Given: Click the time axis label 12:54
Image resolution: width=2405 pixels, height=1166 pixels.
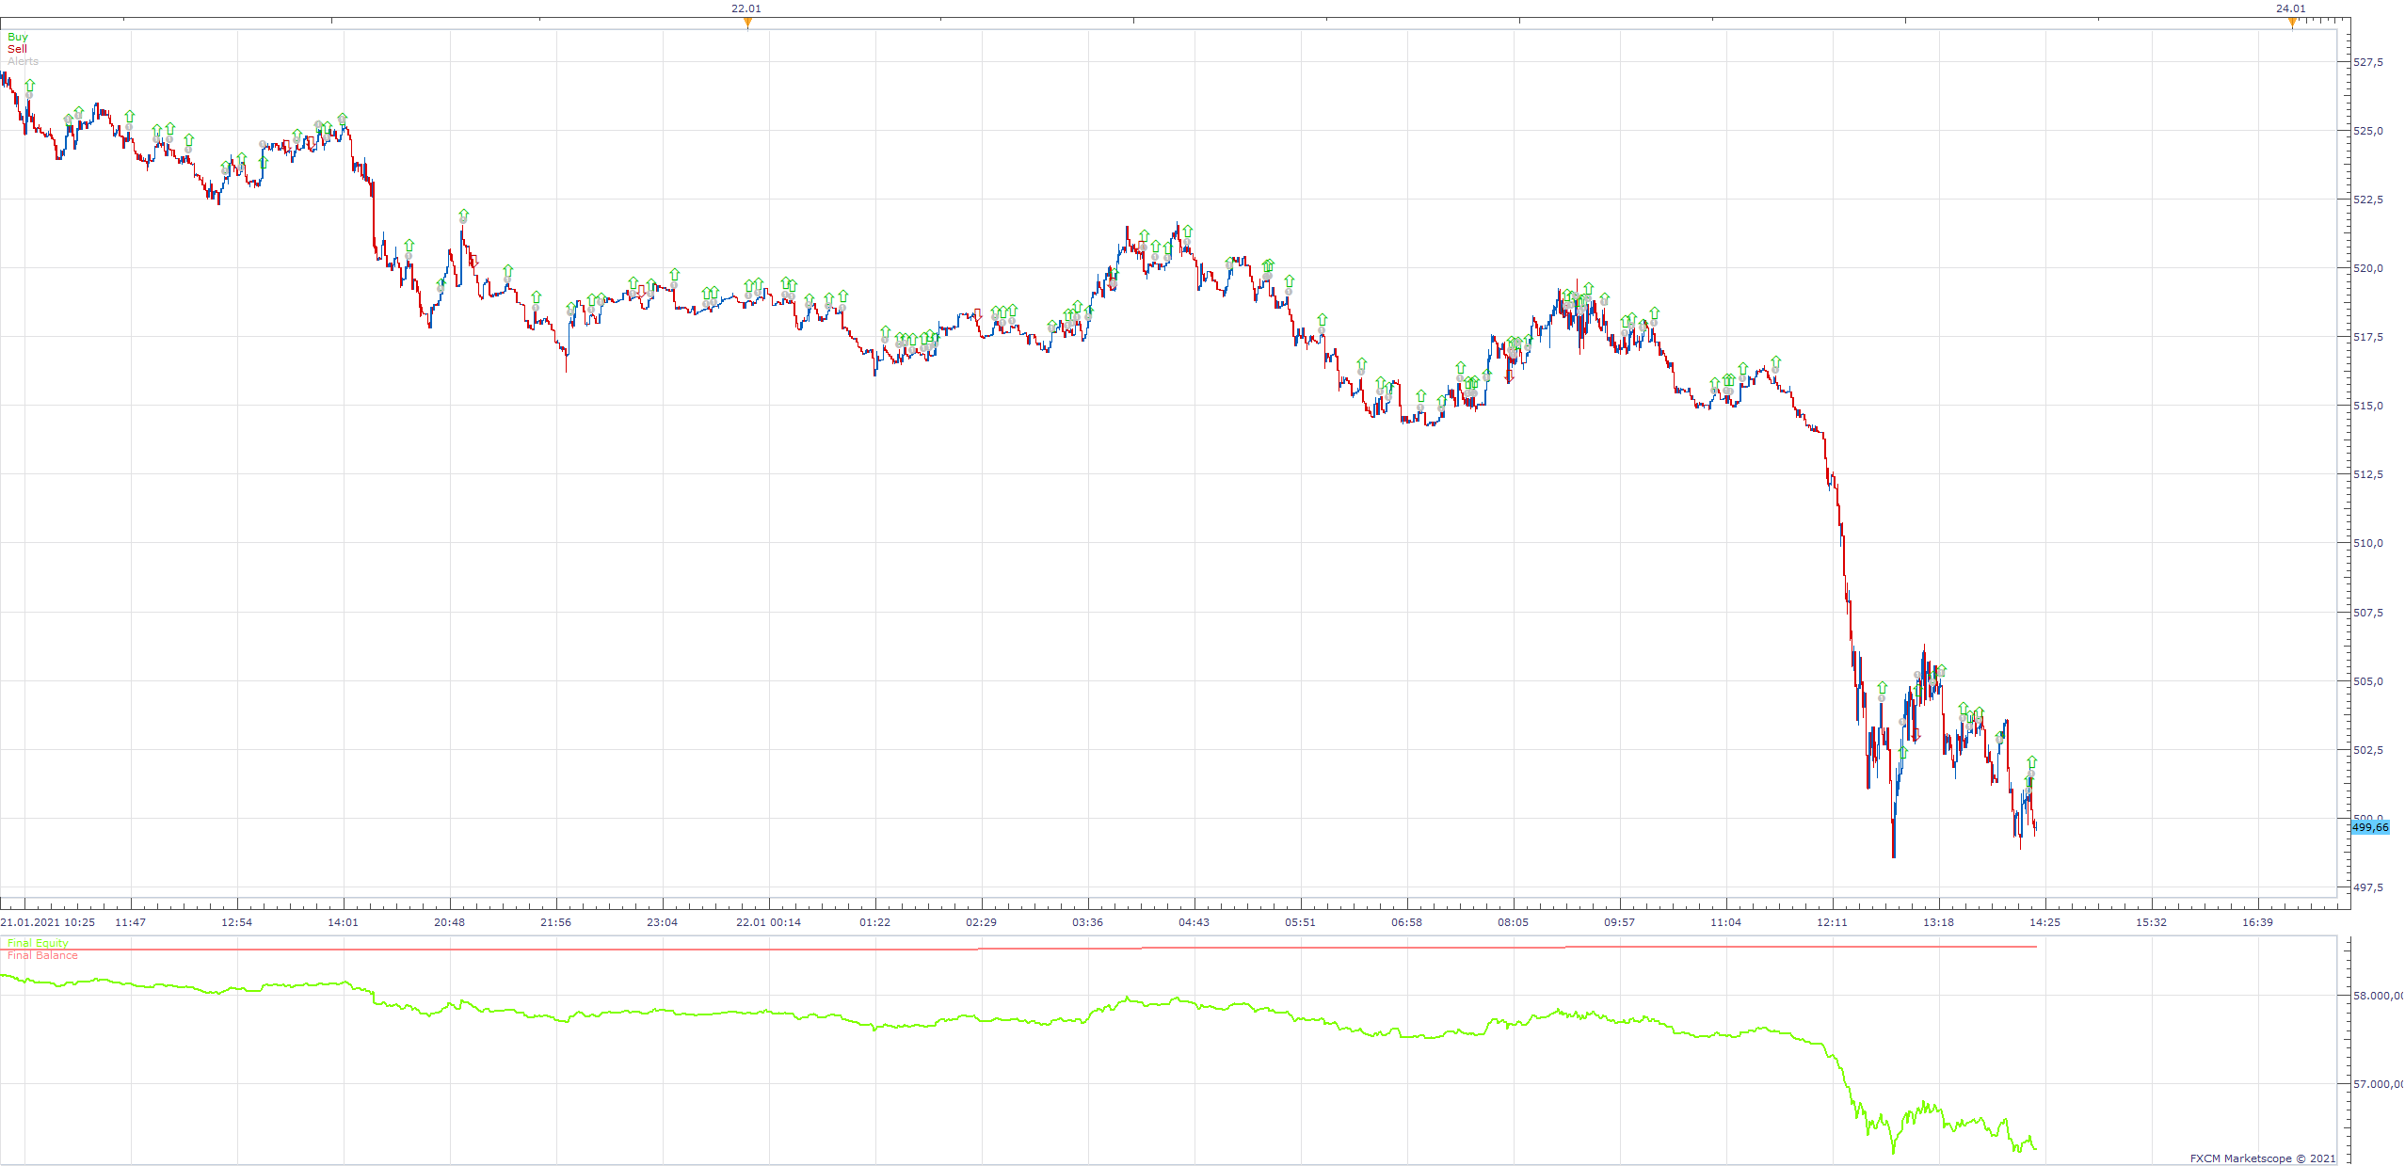Looking at the screenshot, I should (236, 922).
